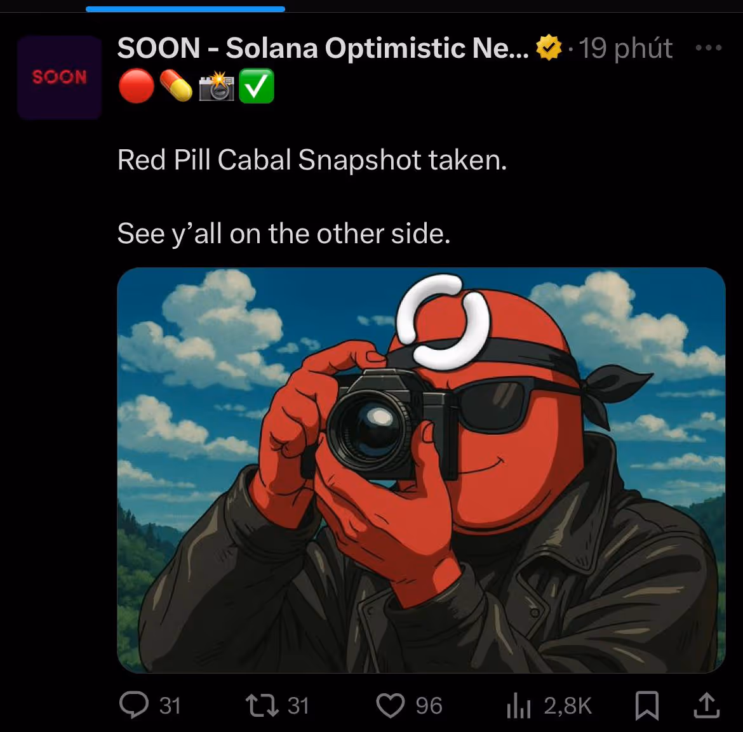Screen dimensions: 743x732
Task: Open the reply comment icon
Action: 134,705
